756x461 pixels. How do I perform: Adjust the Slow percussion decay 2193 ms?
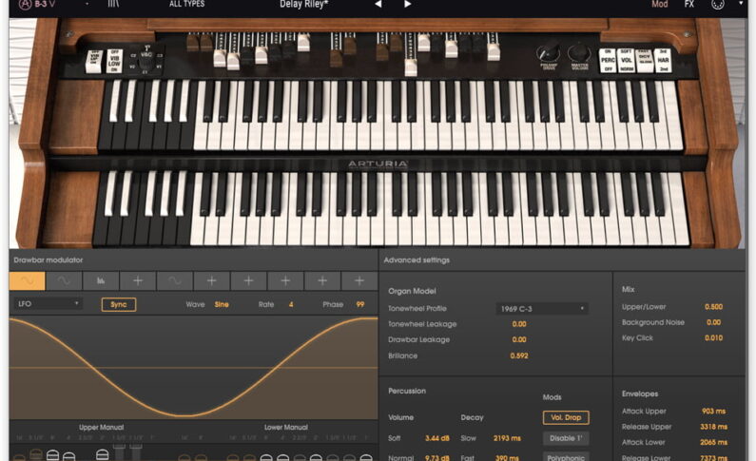click(x=507, y=438)
